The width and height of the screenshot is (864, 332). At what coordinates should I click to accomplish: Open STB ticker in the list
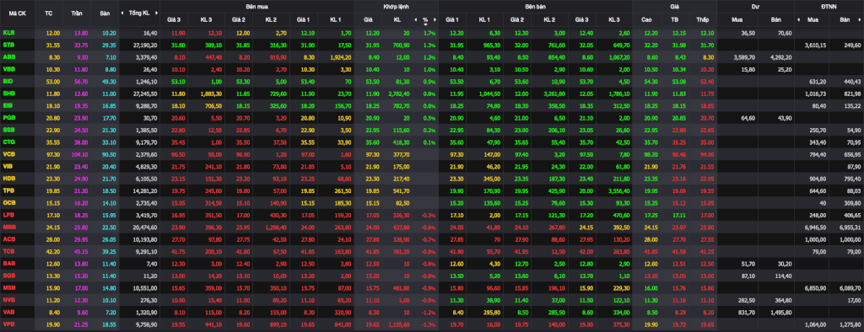tap(8, 44)
